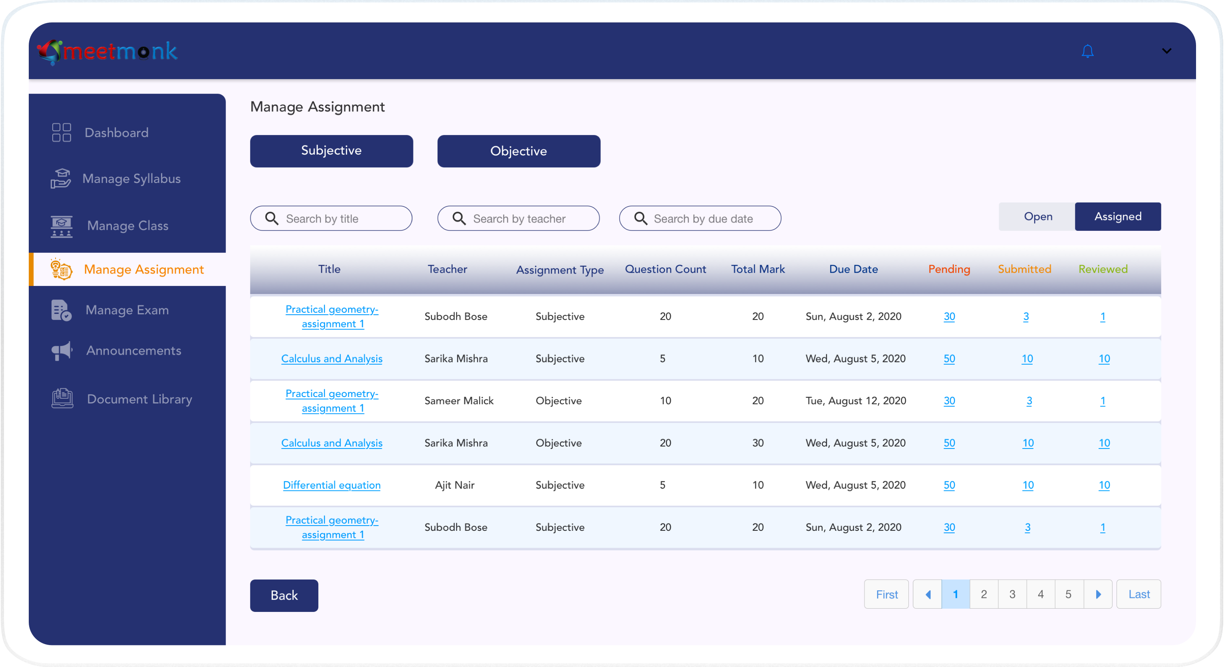Viewport: 1224px width, 667px height.
Task: Click the Manage Exam document icon
Action: coord(61,310)
